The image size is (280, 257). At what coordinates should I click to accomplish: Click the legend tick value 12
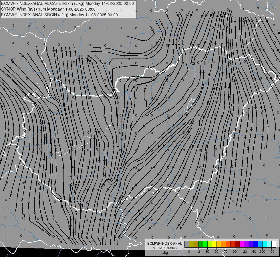click(x=198, y=252)
